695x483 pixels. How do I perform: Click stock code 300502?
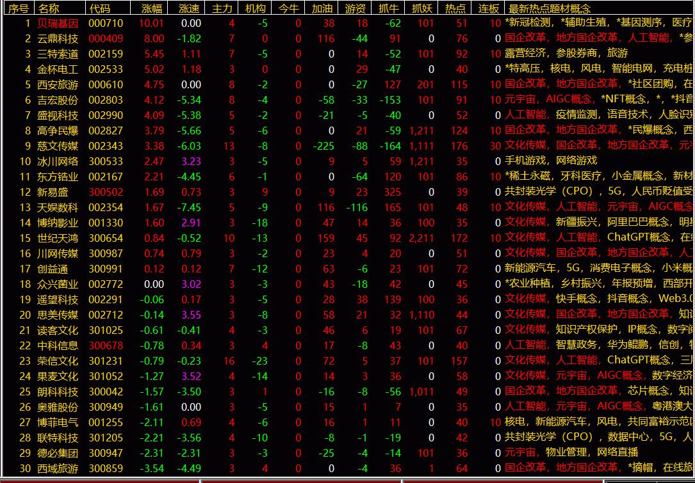coord(106,192)
